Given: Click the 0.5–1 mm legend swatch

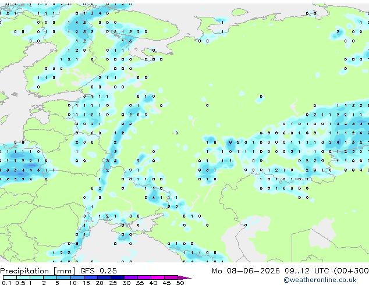Looking at the screenshot, I should (23, 277).
